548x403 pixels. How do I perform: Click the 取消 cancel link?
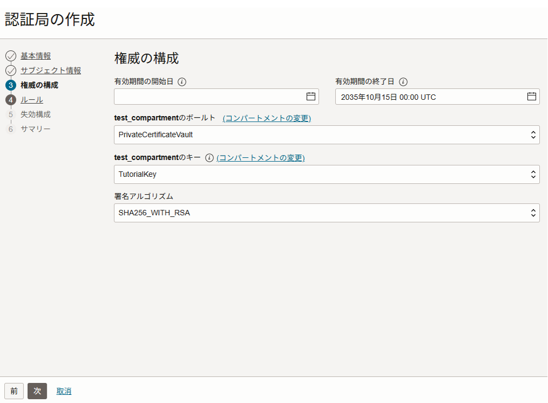click(64, 391)
